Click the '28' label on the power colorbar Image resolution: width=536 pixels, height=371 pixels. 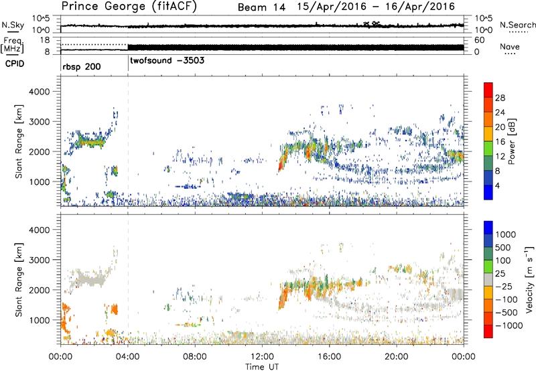point(500,98)
